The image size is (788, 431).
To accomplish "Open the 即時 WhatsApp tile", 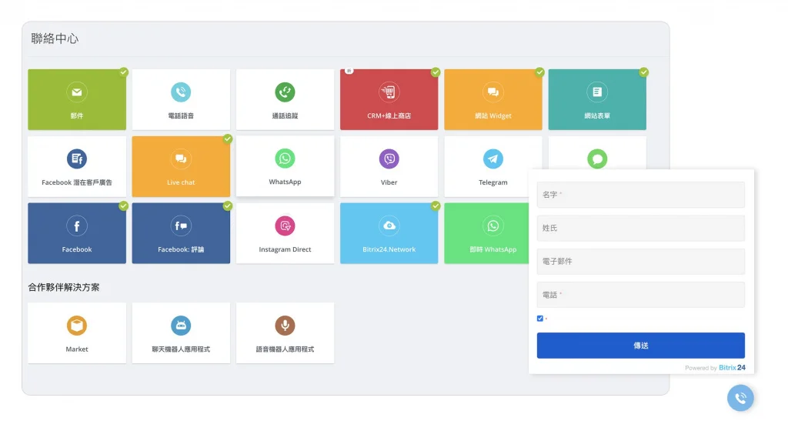I will (x=486, y=233).
